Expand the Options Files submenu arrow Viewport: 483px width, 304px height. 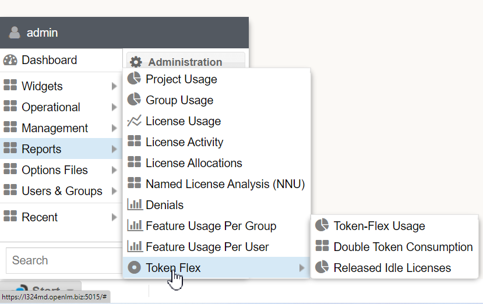[114, 170]
